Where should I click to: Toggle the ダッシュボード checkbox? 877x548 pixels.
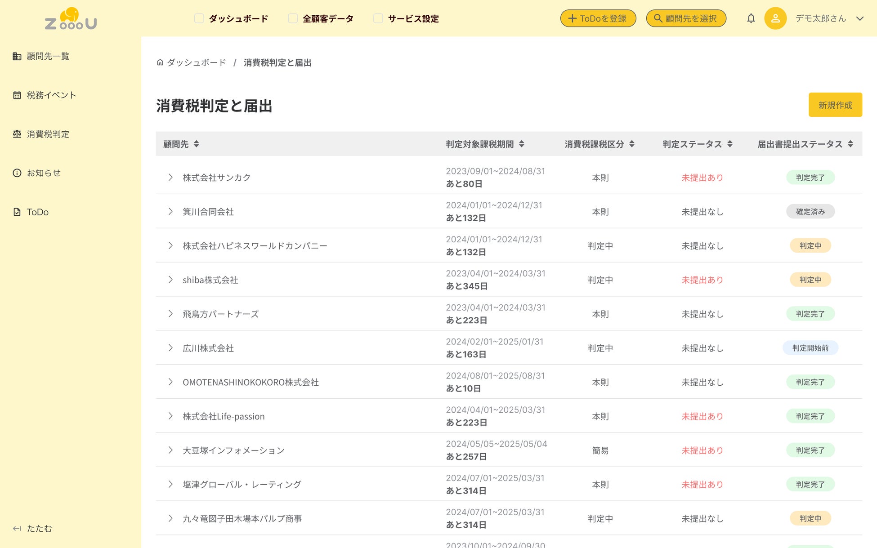click(x=199, y=18)
